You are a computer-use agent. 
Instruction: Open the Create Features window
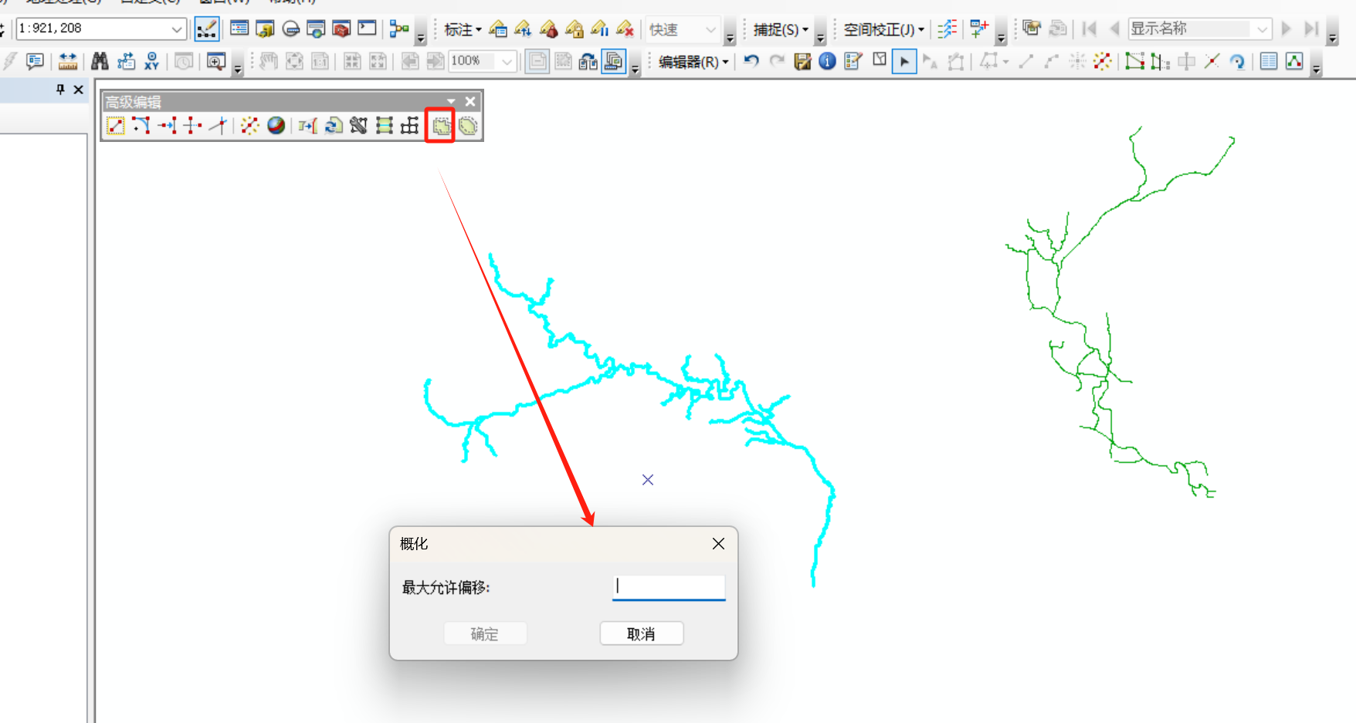click(853, 61)
